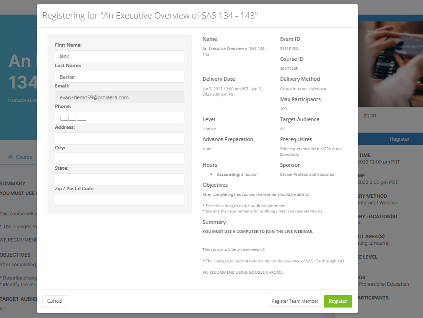Select Course ID value 36C75E6F

click(289, 68)
